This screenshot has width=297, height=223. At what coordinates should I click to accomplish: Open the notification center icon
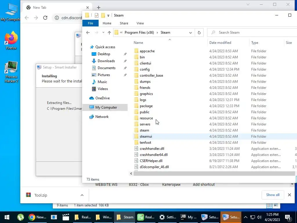pyautogui.click(x=288, y=217)
